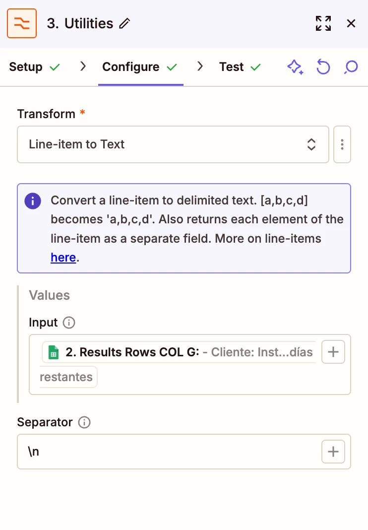The height and width of the screenshot is (530, 368).
Task: Open Transform field three-dot options menu
Action: (342, 144)
